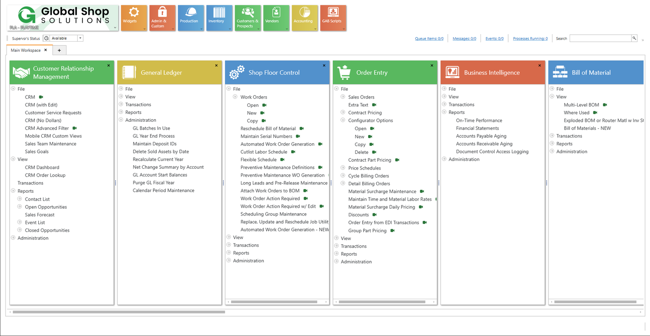The height and width of the screenshot is (336, 650).
Task: Expand Administration in the CRM panel
Action: (13, 238)
